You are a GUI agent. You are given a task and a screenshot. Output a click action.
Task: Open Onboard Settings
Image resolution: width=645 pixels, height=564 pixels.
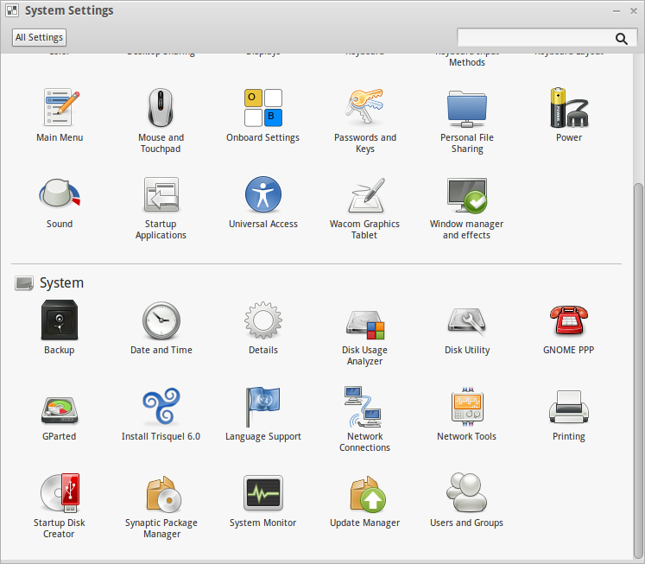(263, 109)
